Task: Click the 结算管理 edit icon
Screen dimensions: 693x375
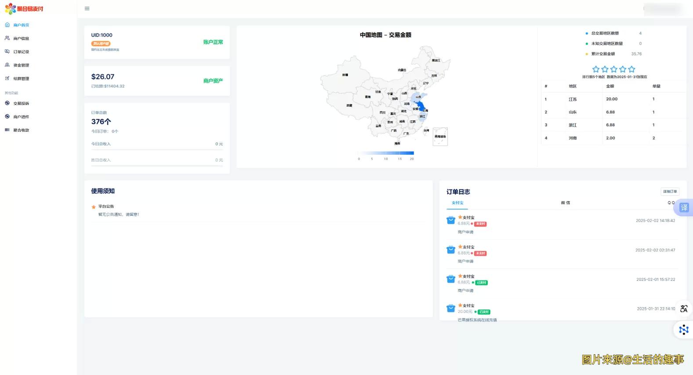Action: coord(7,78)
